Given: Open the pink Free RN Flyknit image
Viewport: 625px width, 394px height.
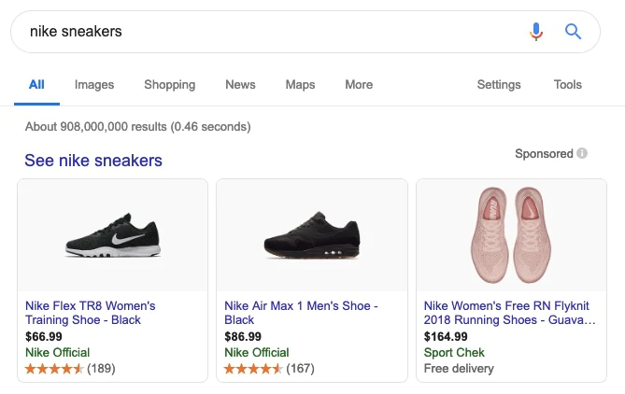Looking at the screenshot, I should pos(511,234).
